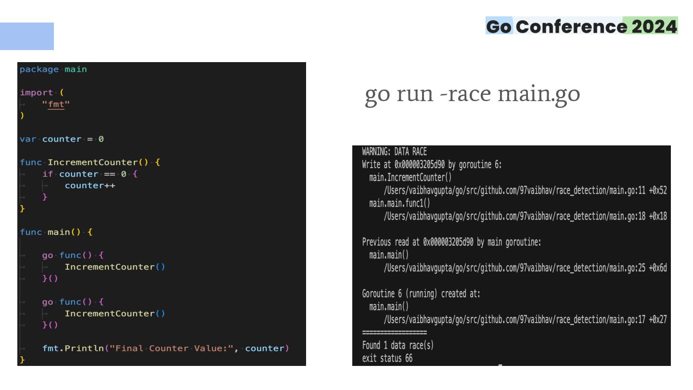This screenshot has width=693, height=390.
Task: Click the first "go func() {" line
Action: point(73,255)
